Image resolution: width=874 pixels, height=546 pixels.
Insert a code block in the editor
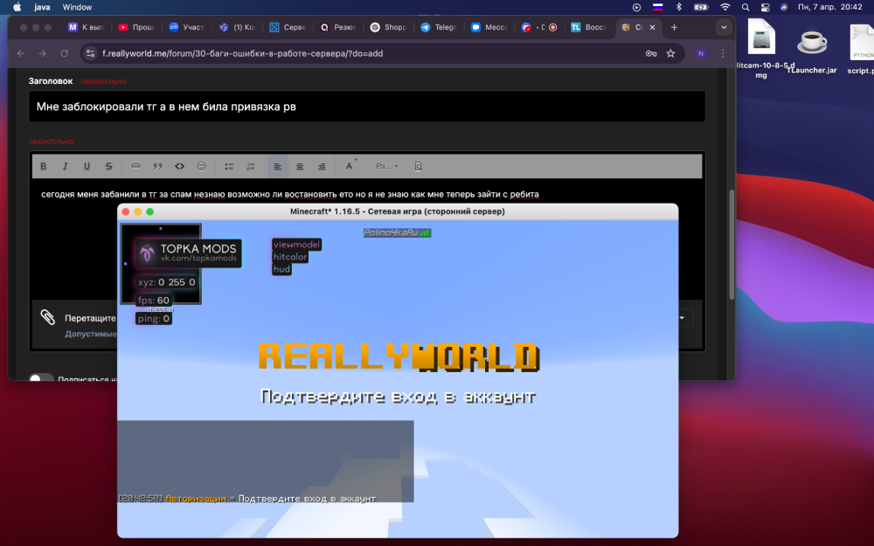[179, 166]
